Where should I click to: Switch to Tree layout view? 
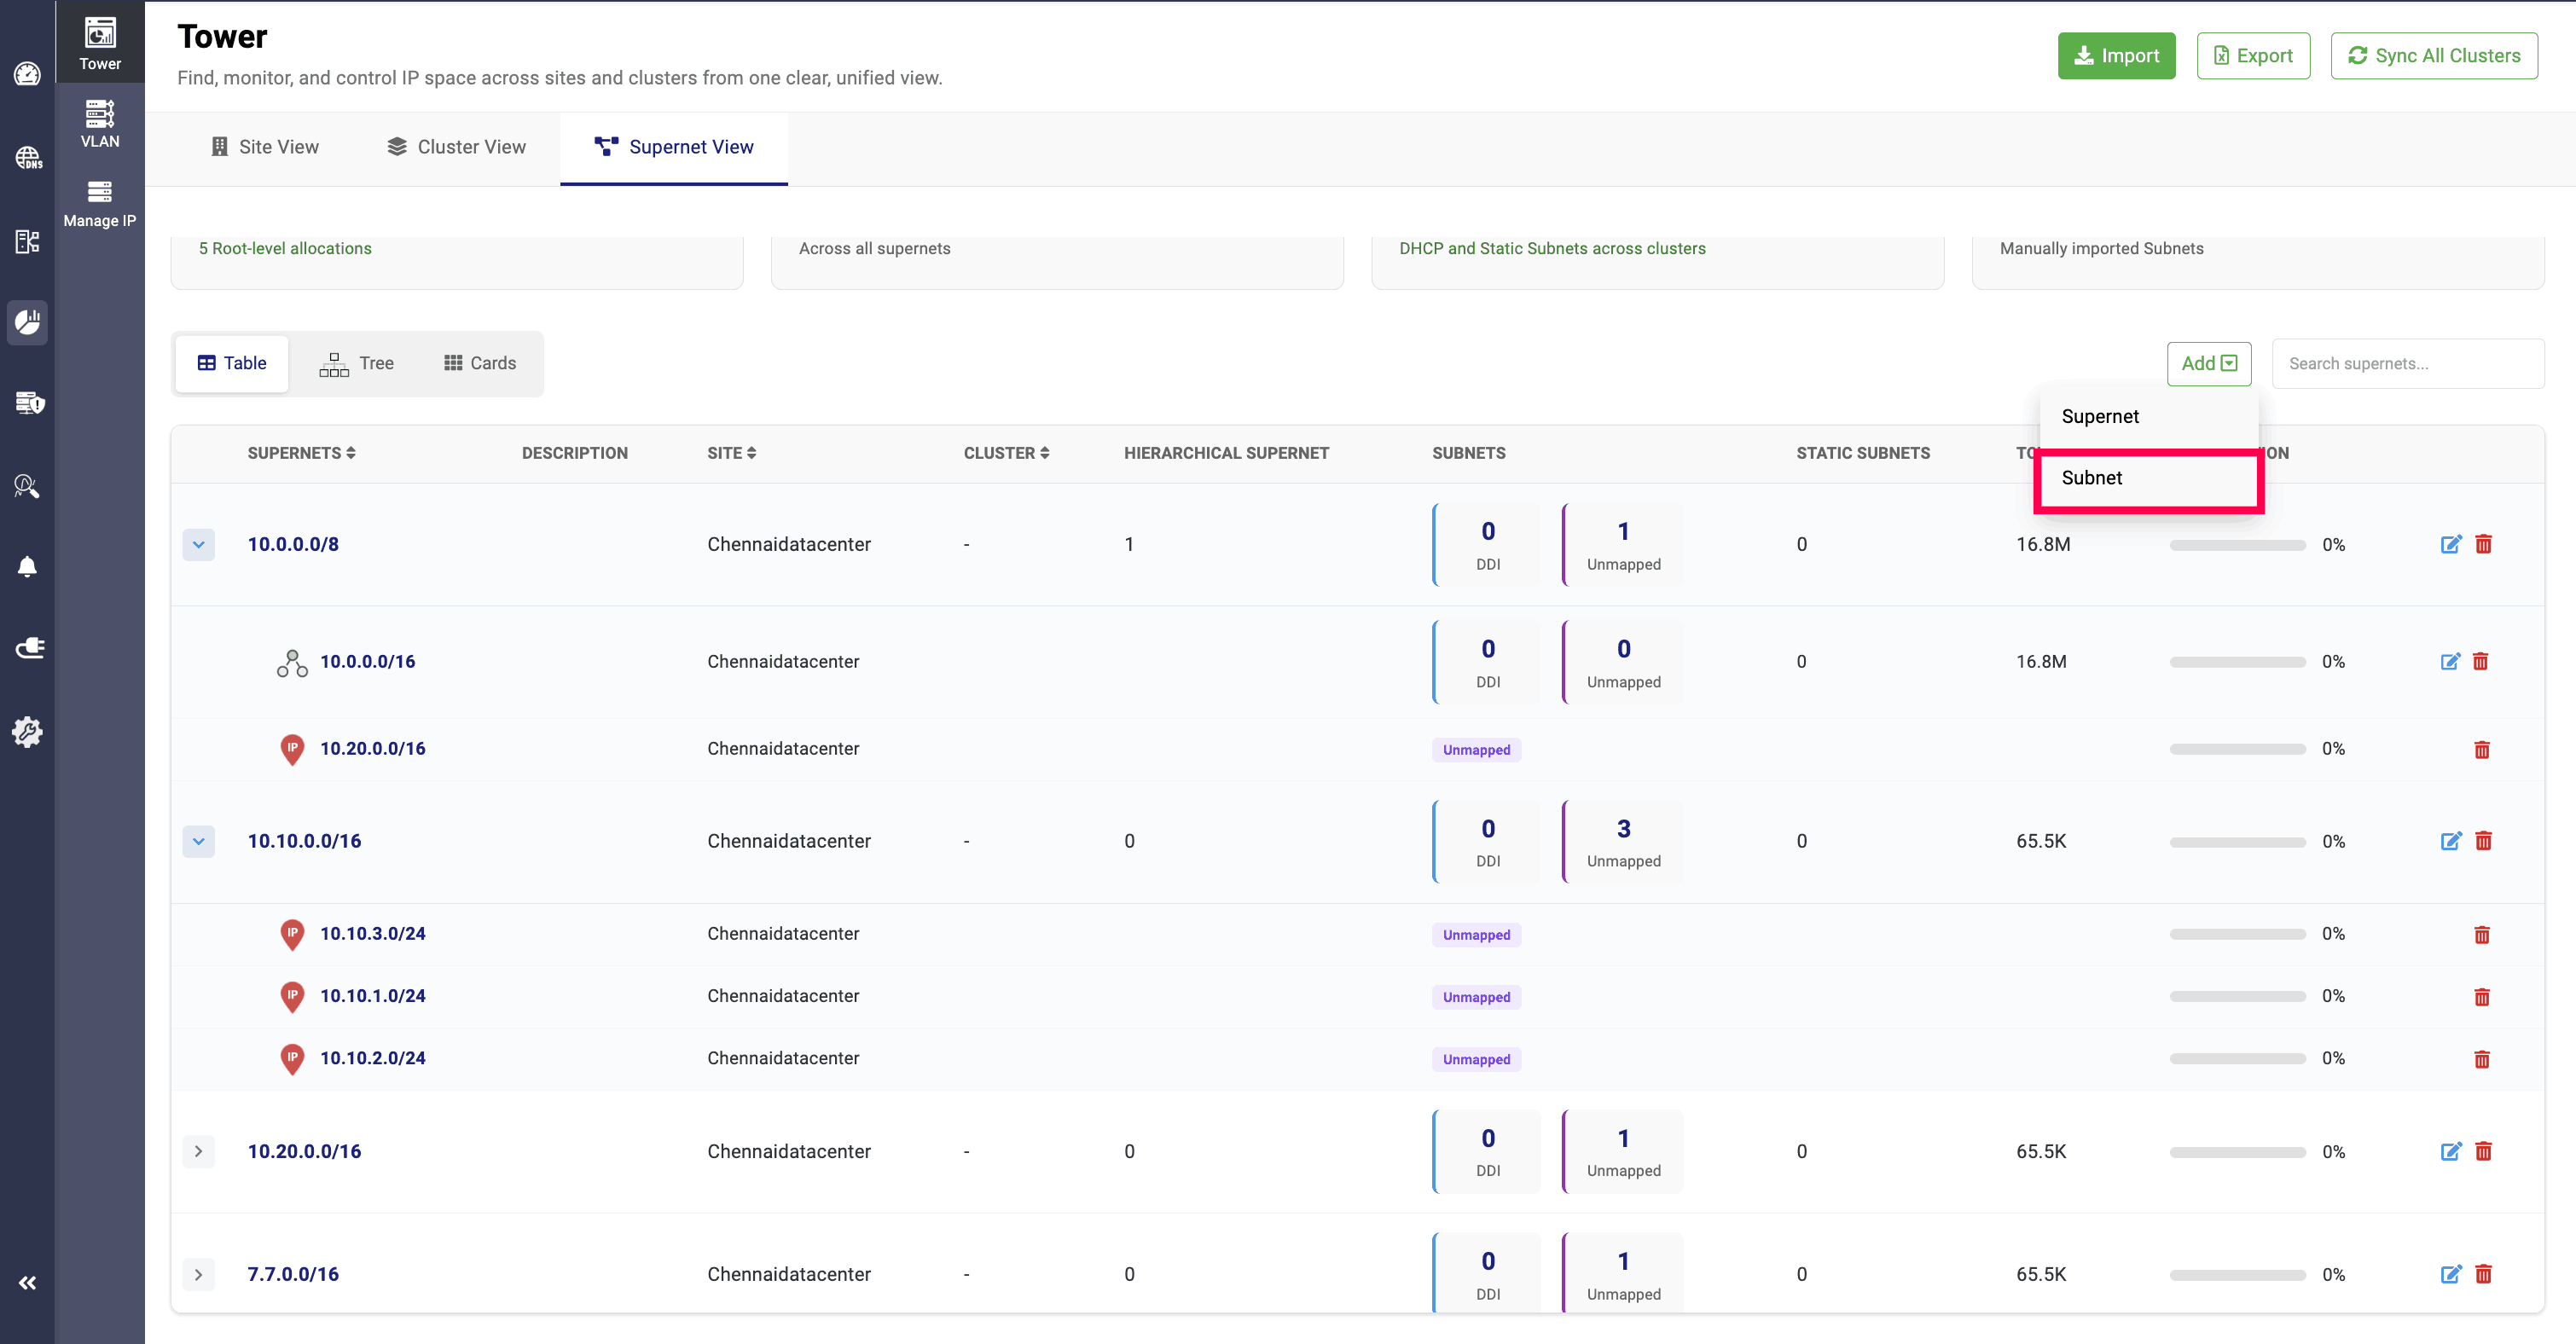pyautogui.click(x=356, y=363)
